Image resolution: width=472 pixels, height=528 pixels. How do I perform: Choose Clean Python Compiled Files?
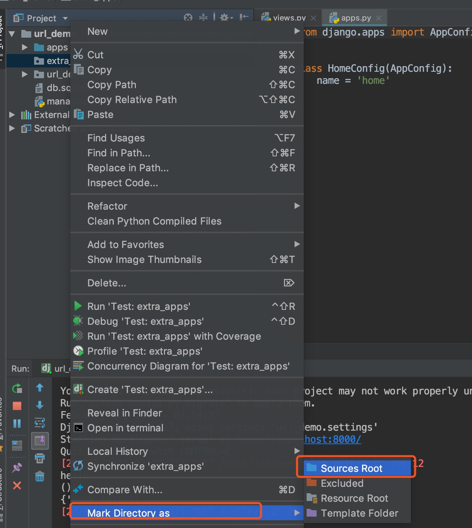click(x=187, y=221)
